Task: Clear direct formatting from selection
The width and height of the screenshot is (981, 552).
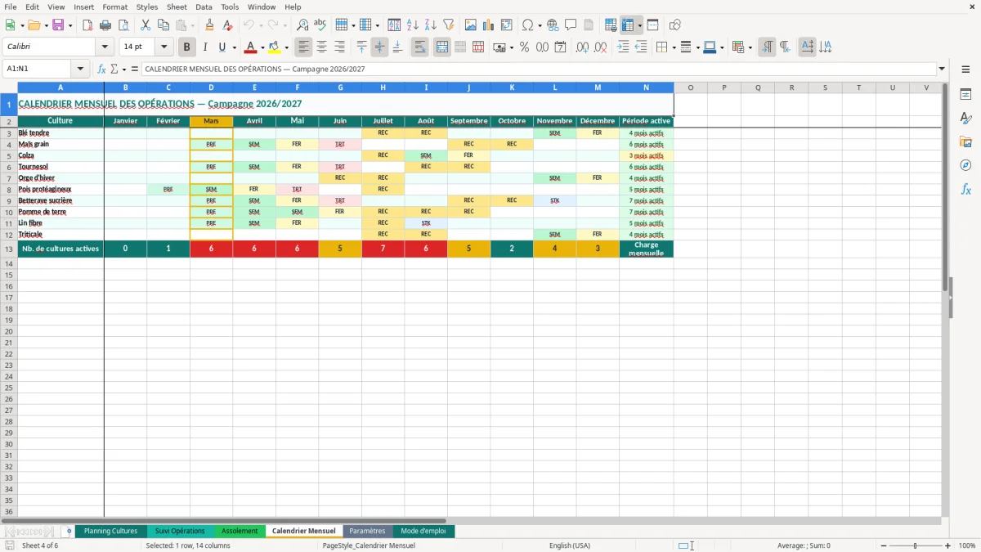Action: [x=227, y=25]
